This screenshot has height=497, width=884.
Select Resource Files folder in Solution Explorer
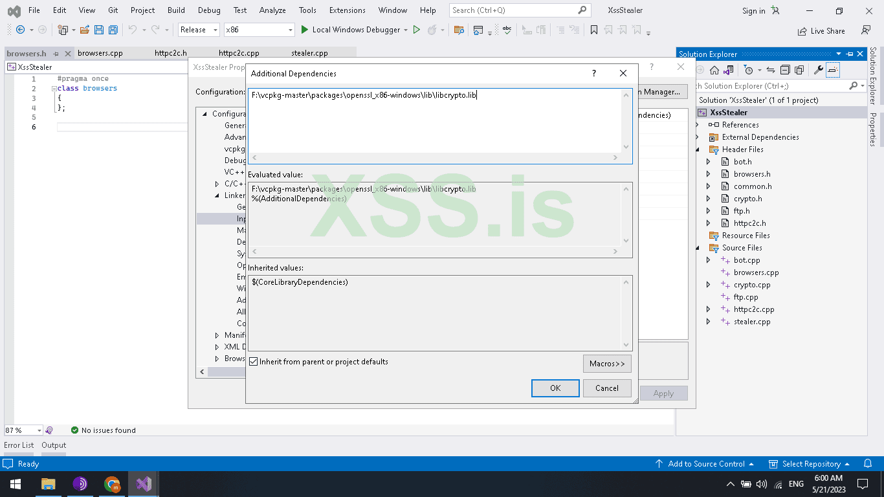pyautogui.click(x=746, y=236)
